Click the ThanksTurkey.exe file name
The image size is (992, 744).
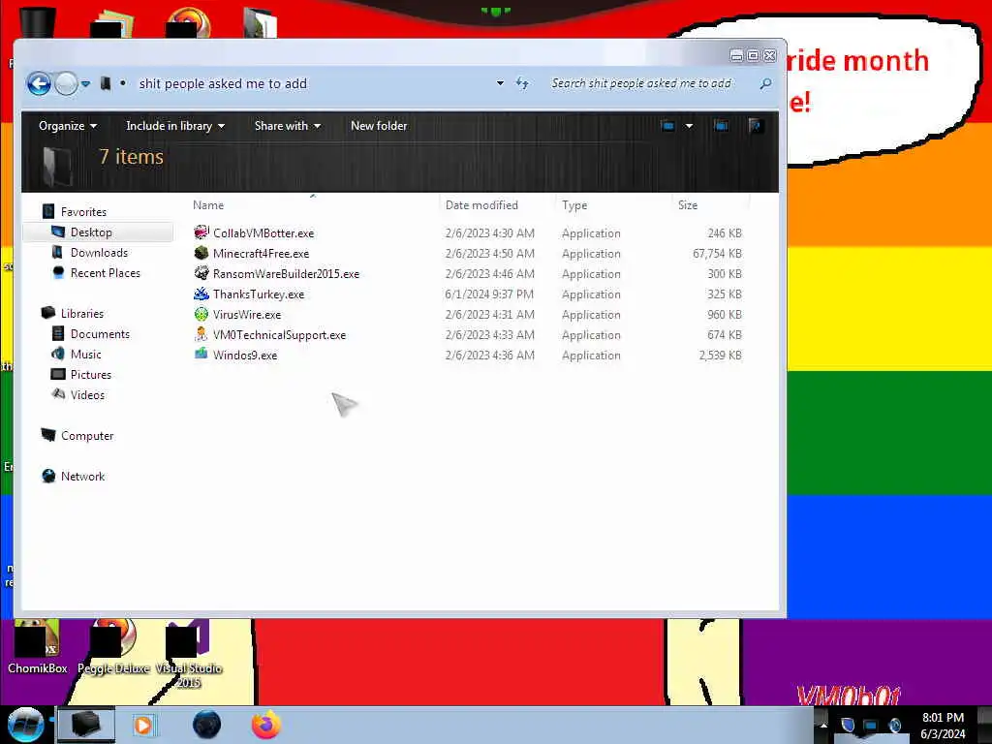point(258,294)
